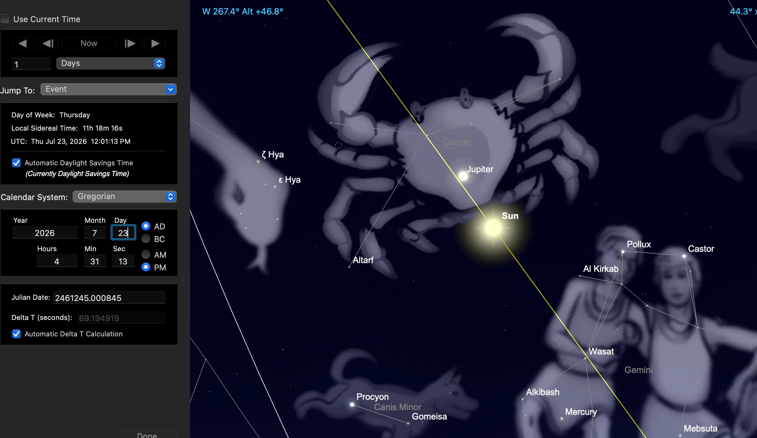Click the play backward arrow button
Screen dimensions: 757x438
click(x=23, y=43)
